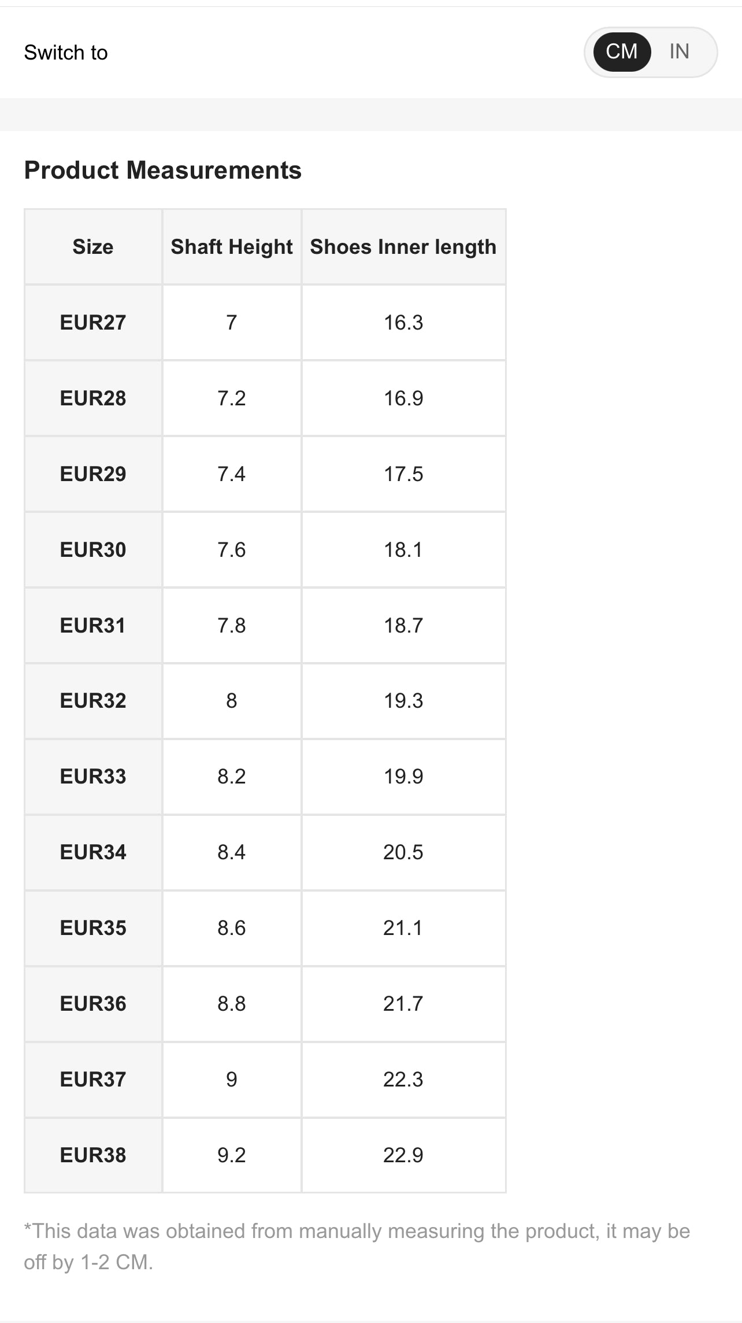Click the "Switch to" label

coord(66,53)
